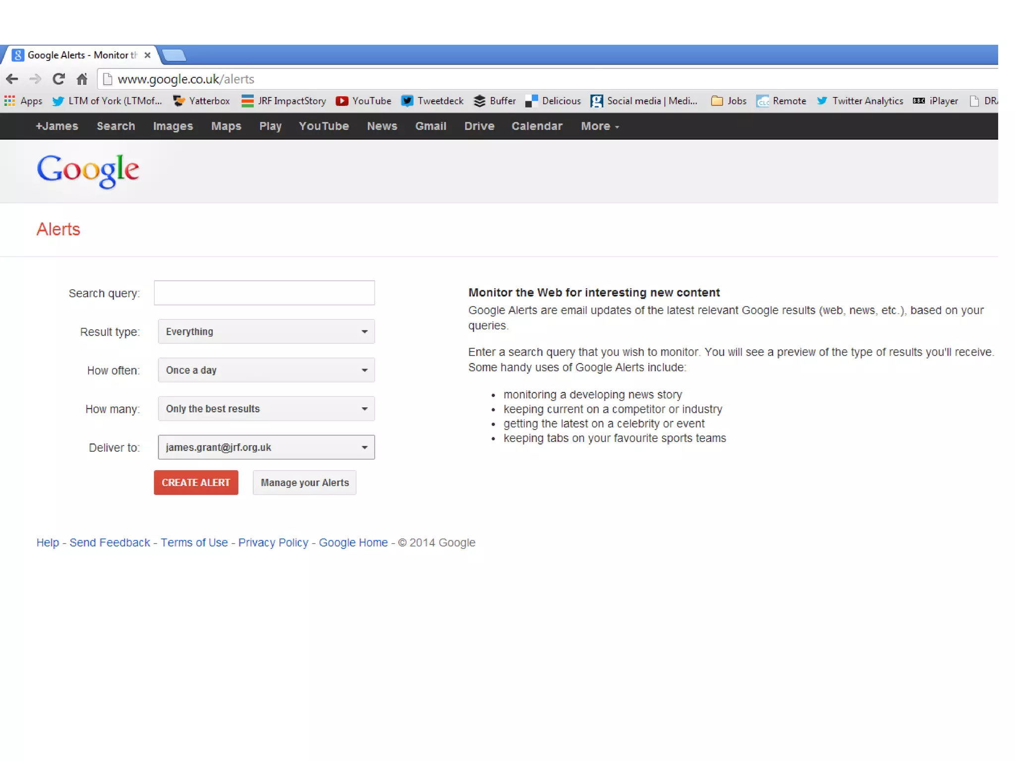Open the Deliver to email dropdown
This screenshot has height=761, width=1015.
click(x=266, y=447)
